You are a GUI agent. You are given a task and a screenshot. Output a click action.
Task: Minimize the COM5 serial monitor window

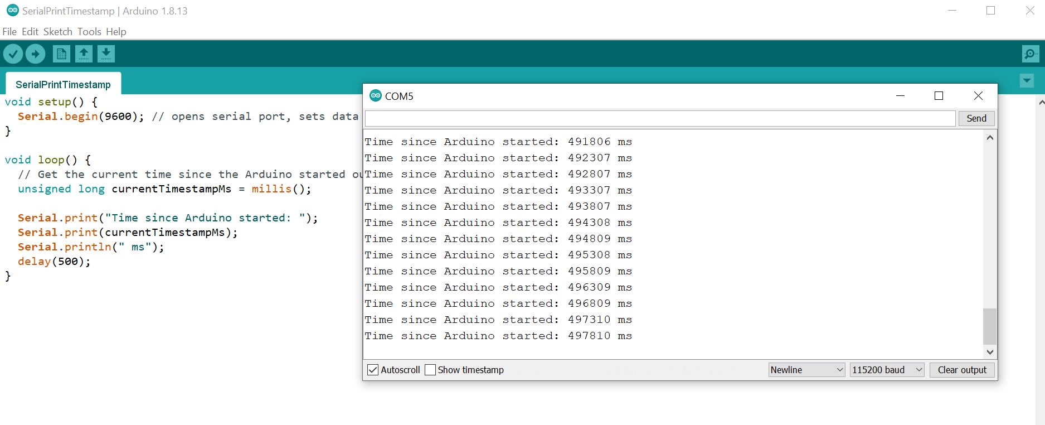coord(900,96)
